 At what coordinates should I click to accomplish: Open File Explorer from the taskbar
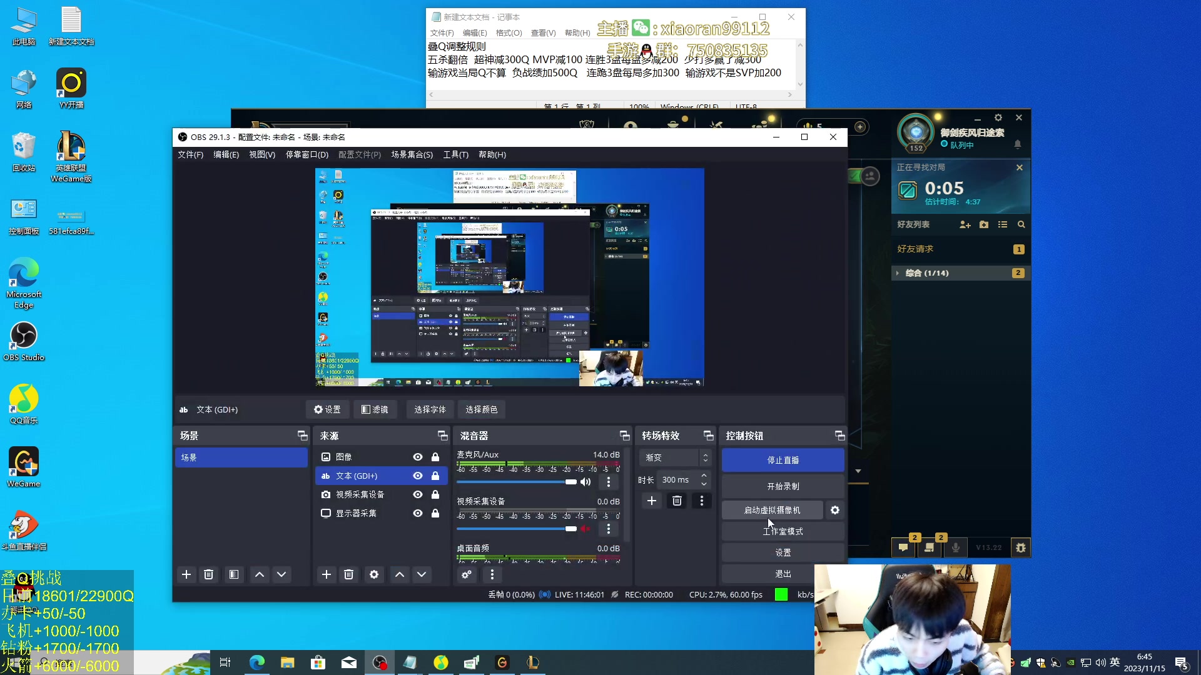click(x=287, y=662)
